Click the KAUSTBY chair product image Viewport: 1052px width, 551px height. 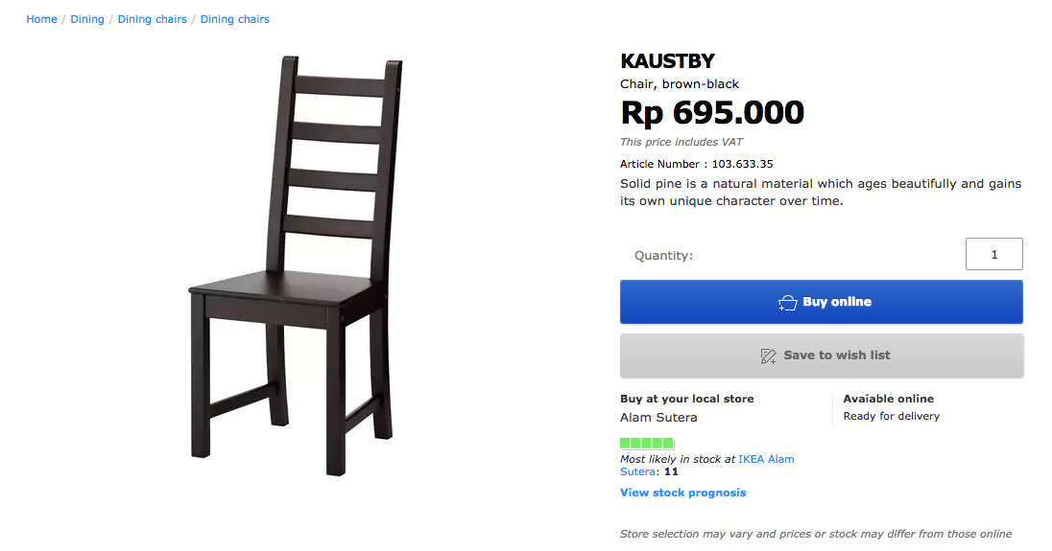[x=296, y=266]
